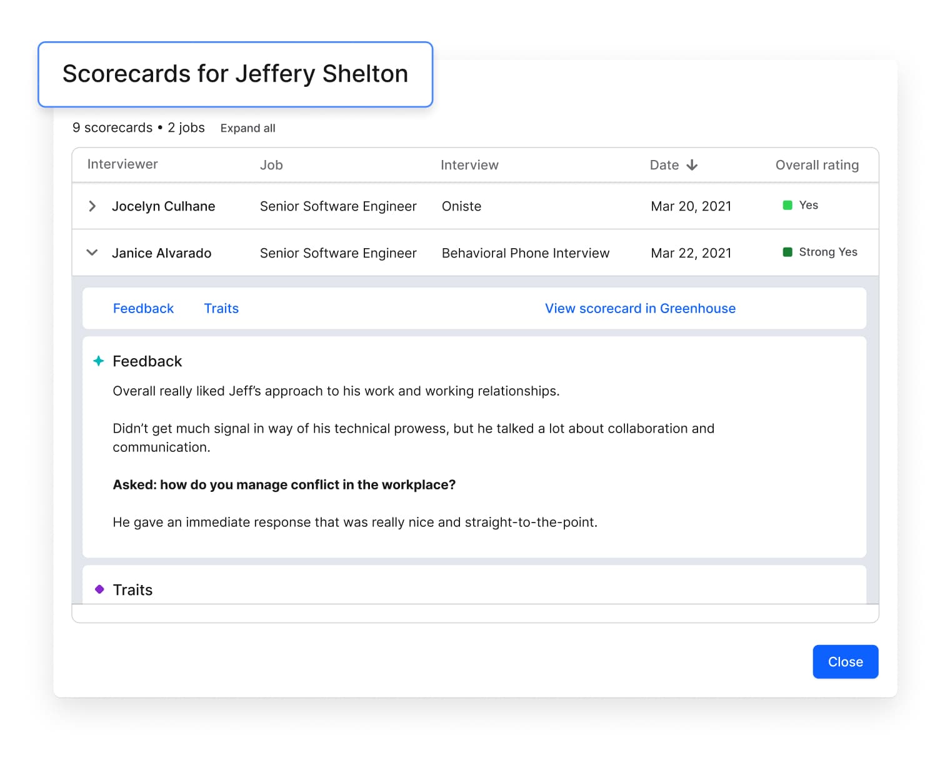Select the Janice Alvarado interviewer name
The width and height of the screenshot is (950, 775).
(161, 253)
